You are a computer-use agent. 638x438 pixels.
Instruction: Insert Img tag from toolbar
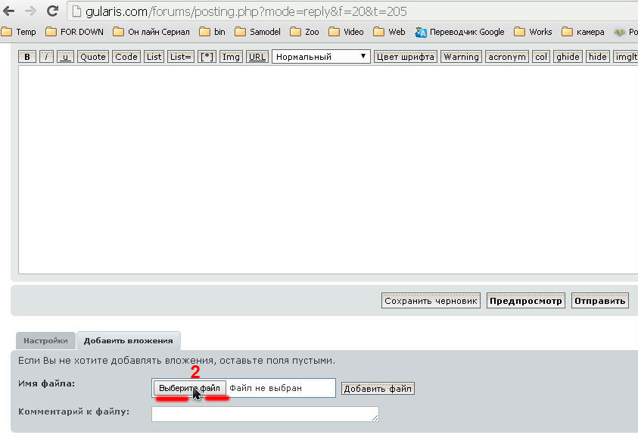click(231, 57)
